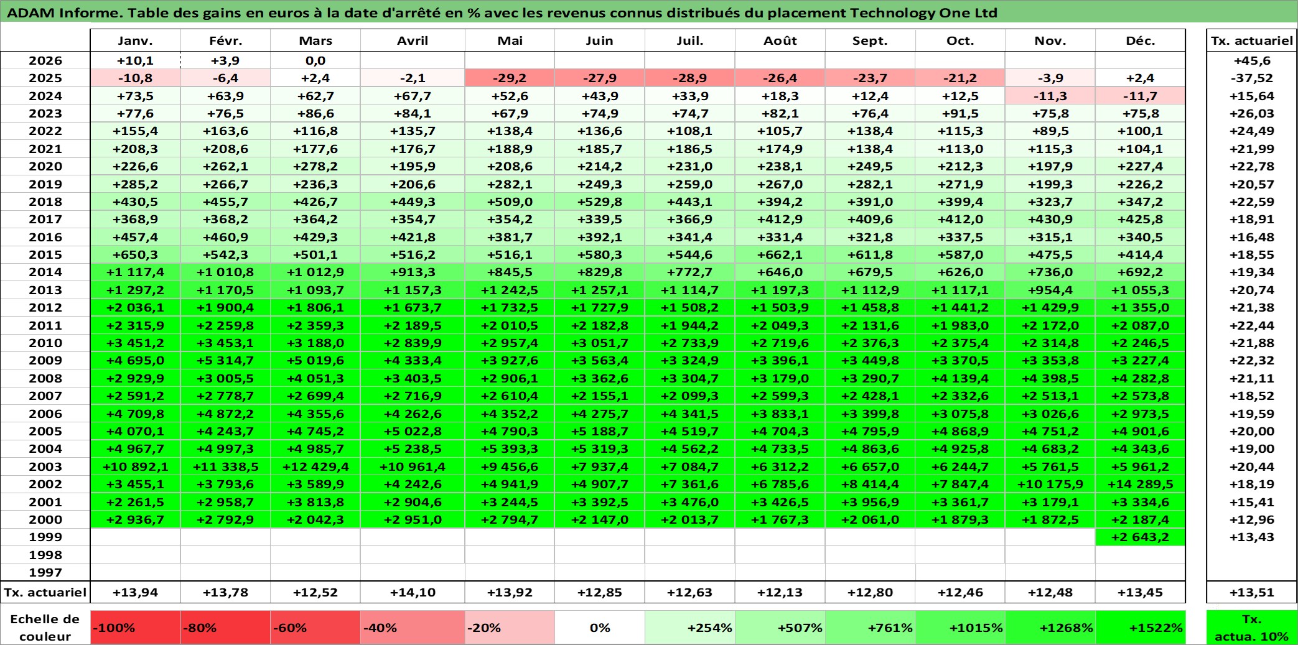Click actuarial rate +26,03 for 2023
Image resolution: width=1298 pixels, height=645 pixels.
coord(1251,113)
